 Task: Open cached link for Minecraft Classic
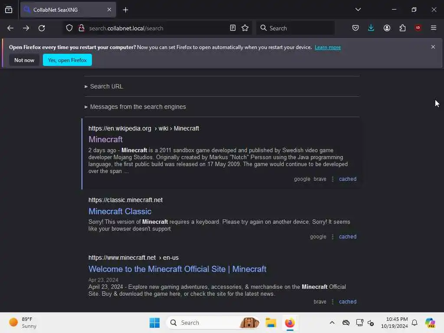tap(348, 237)
